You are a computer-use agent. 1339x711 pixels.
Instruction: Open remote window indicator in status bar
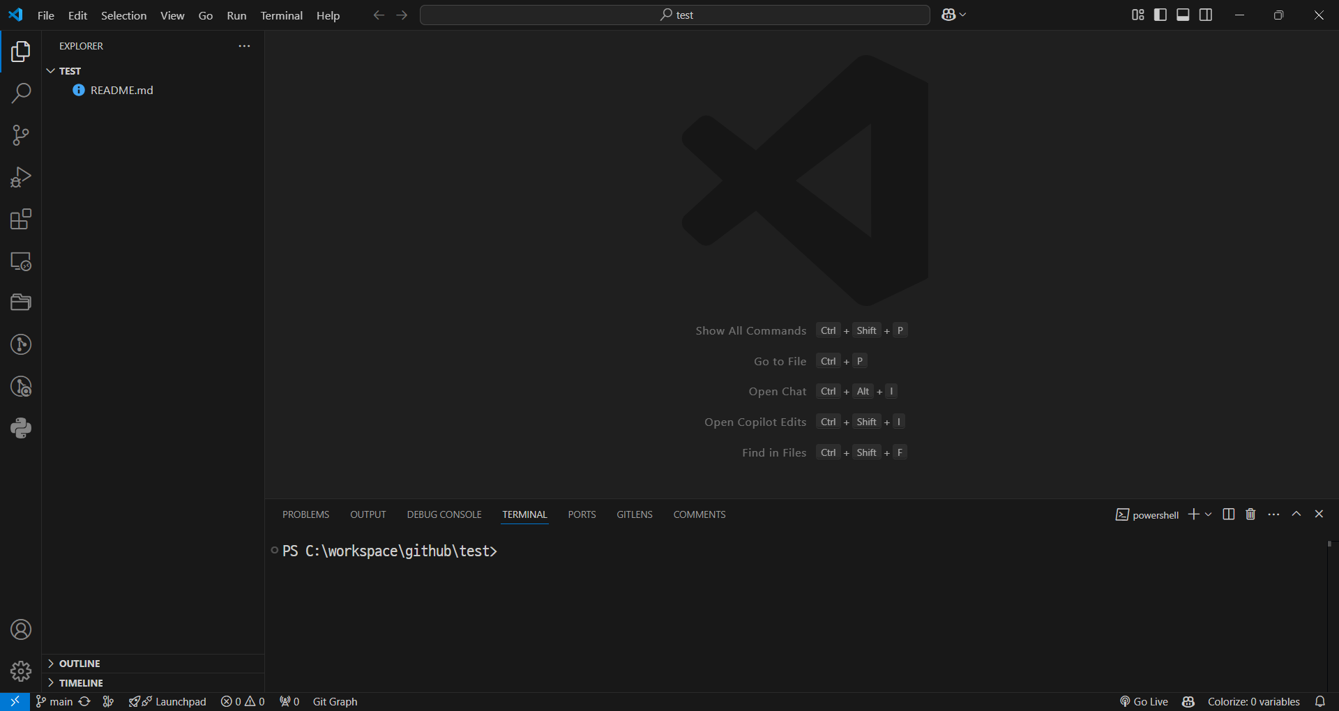point(15,701)
